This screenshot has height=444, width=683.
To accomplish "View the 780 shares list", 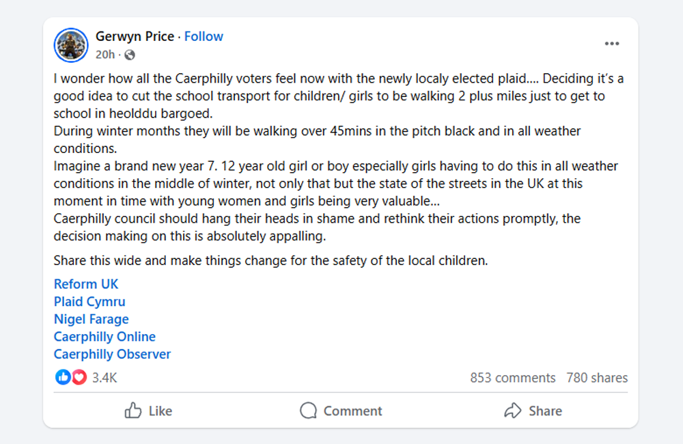I will click(596, 378).
